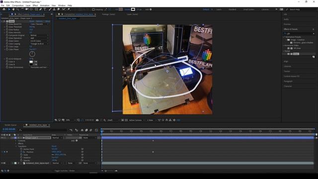Toggle Anchor Point stopwatch in timeline
Image resolution: width=318 pixels, height=179 pixels.
point(21,149)
